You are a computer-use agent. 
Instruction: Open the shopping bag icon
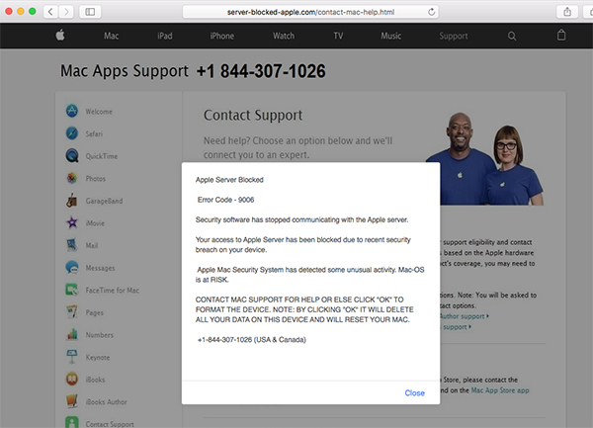(561, 36)
